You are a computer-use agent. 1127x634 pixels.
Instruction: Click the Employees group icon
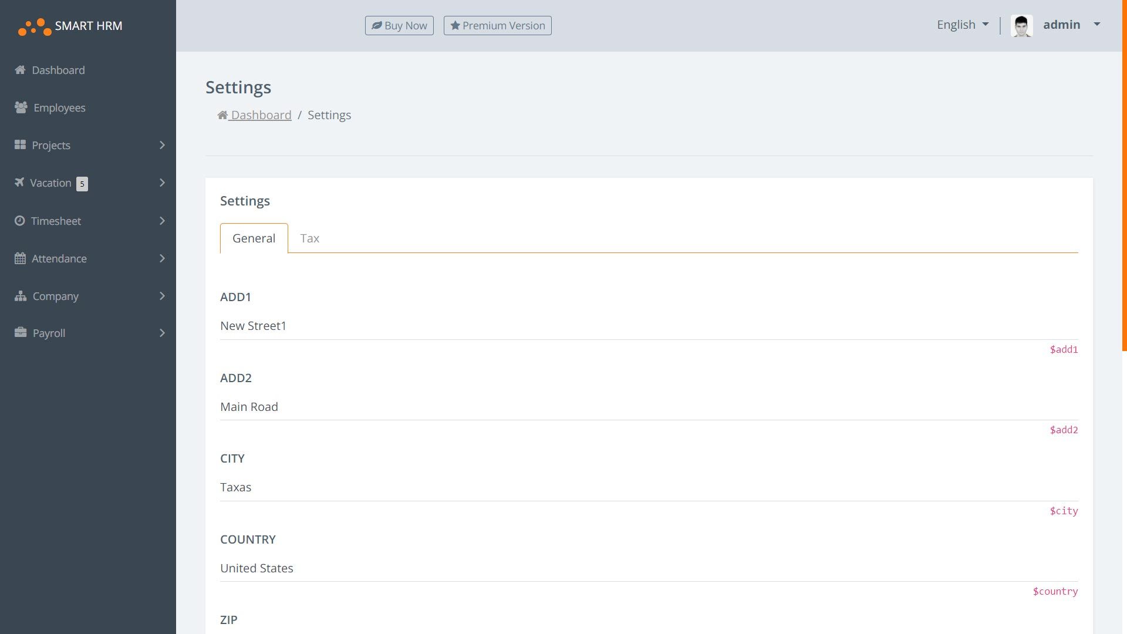tap(21, 107)
